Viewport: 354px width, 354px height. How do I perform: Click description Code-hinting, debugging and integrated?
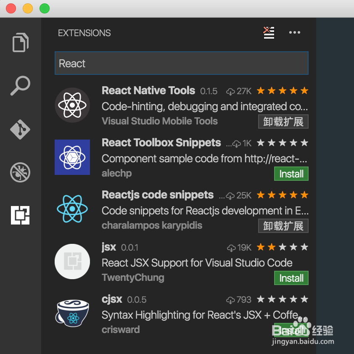coord(205,106)
